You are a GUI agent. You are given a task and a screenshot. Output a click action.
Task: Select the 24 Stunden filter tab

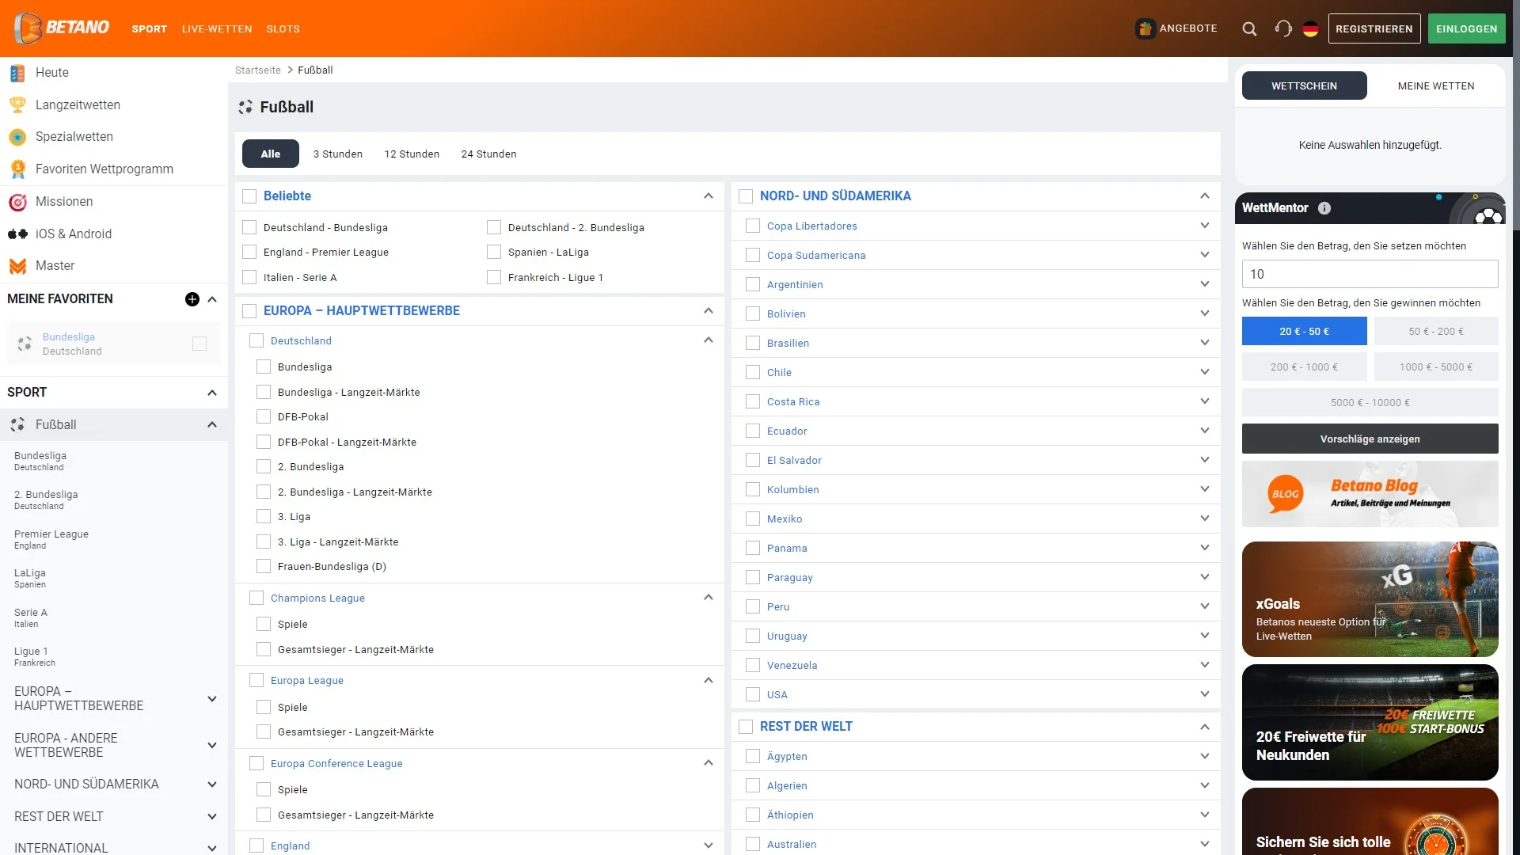tap(489, 154)
